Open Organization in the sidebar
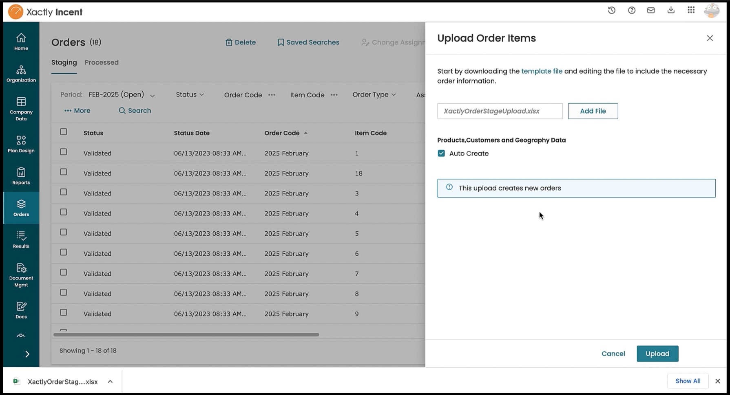This screenshot has width=730, height=395. pos(21,74)
